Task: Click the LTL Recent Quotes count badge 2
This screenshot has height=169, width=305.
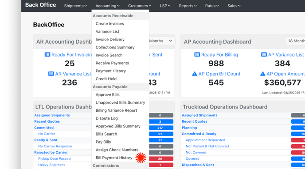Action: [x=161, y=122]
